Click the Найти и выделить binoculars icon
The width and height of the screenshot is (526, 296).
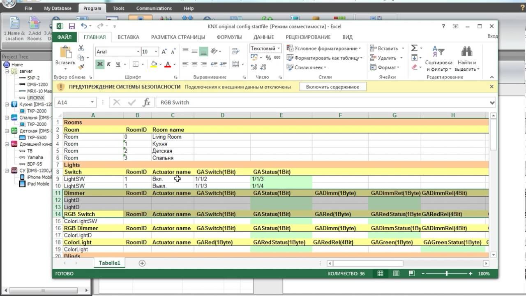pyautogui.click(x=467, y=52)
